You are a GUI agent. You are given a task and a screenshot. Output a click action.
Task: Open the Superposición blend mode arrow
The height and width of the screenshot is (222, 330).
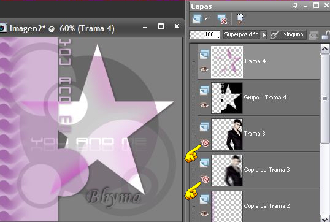(264, 35)
